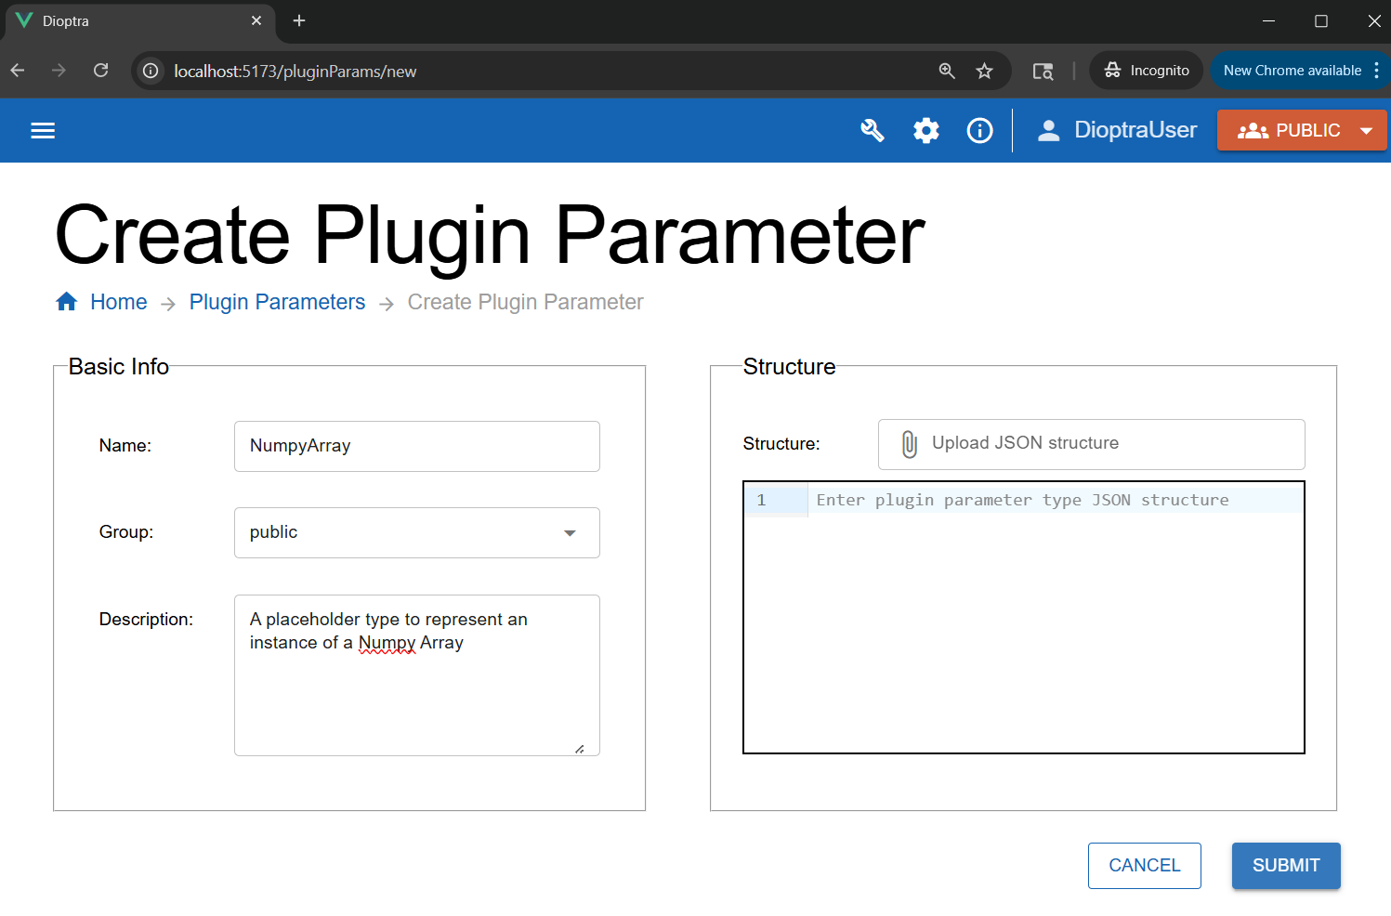Click the info icon in the blue header
The width and height of the screenshot is (1391, 916).
[x=979, y=130]
